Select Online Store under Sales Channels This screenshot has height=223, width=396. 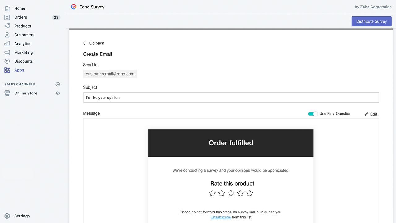coord(26,93)
